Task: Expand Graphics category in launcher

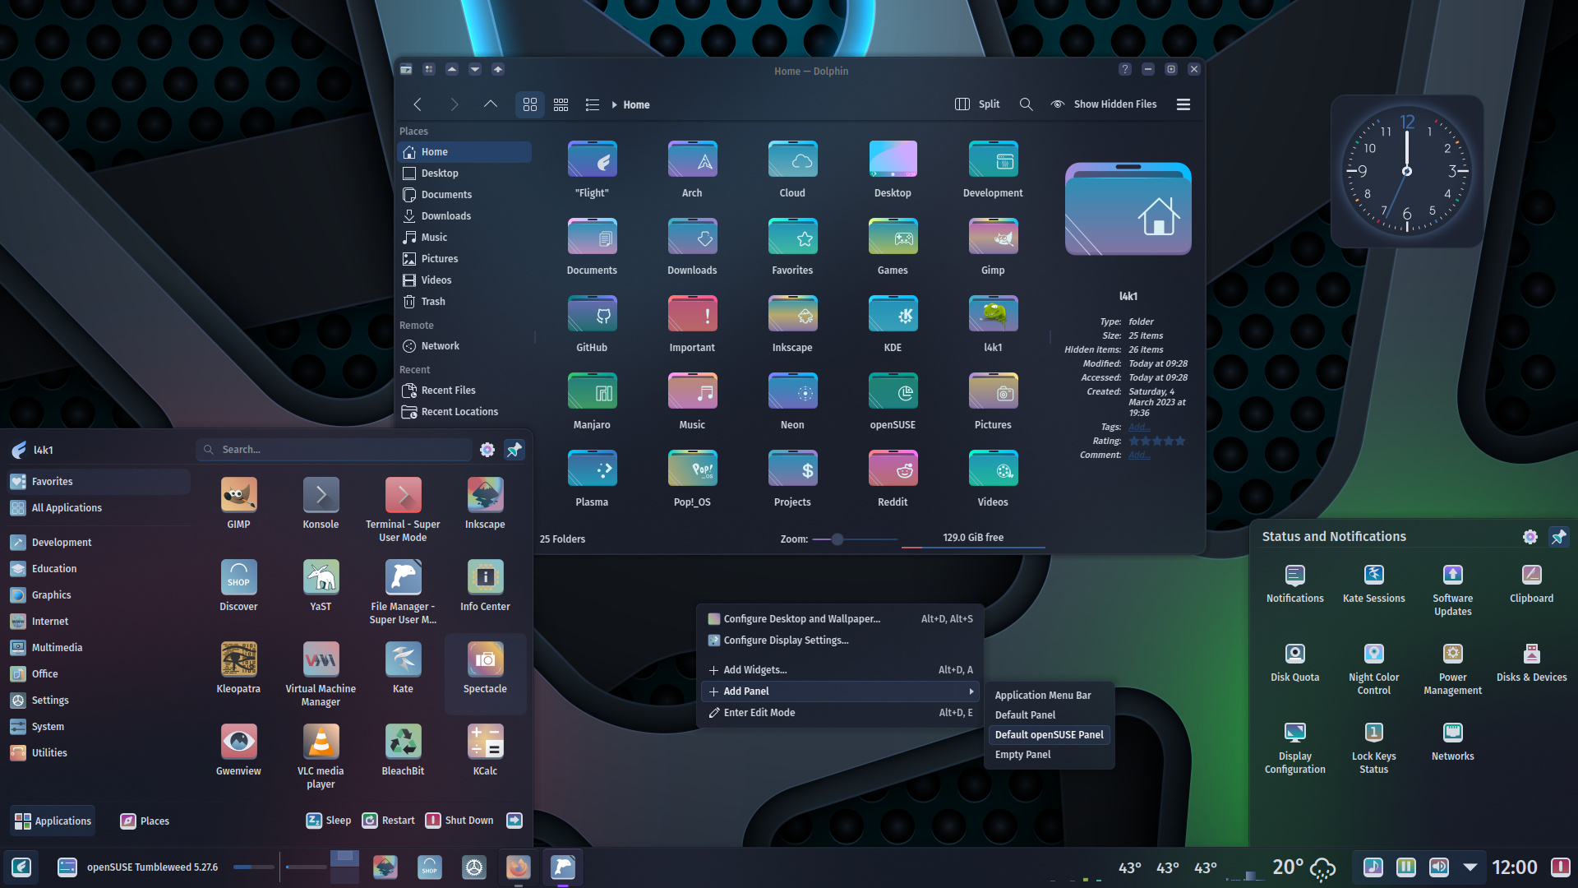Action: pos(99,594)
